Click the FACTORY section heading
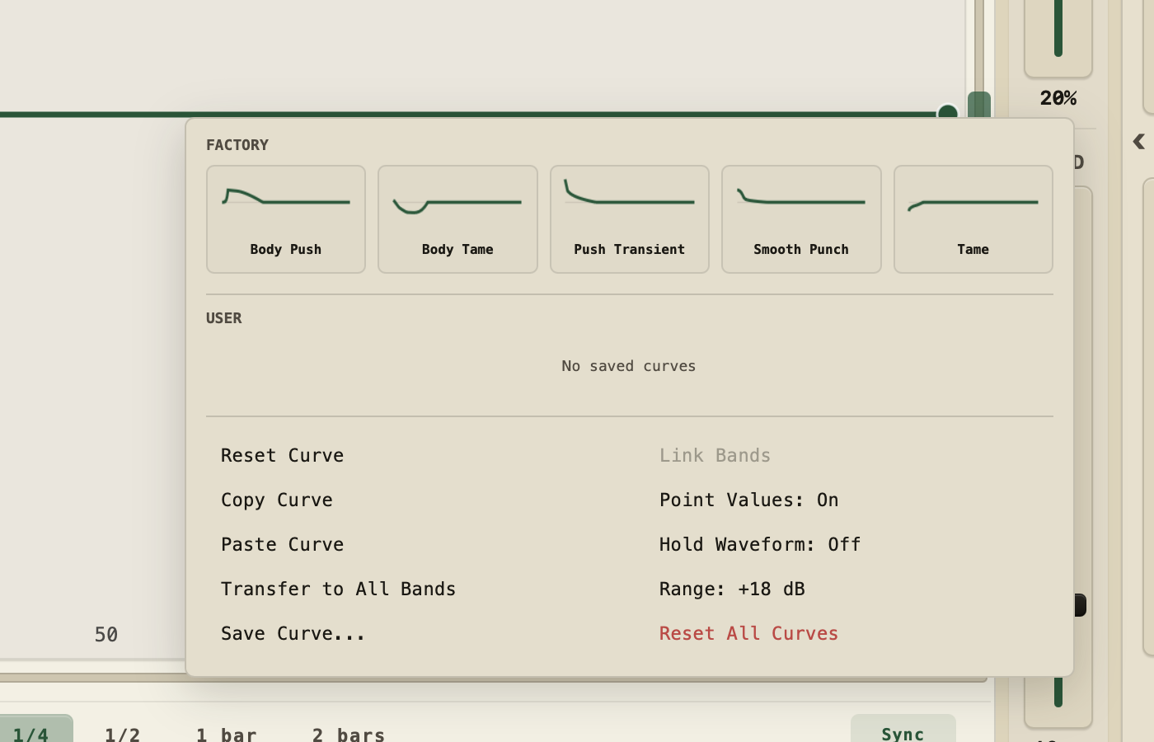 pyautogui.click(x=237, y=145)
